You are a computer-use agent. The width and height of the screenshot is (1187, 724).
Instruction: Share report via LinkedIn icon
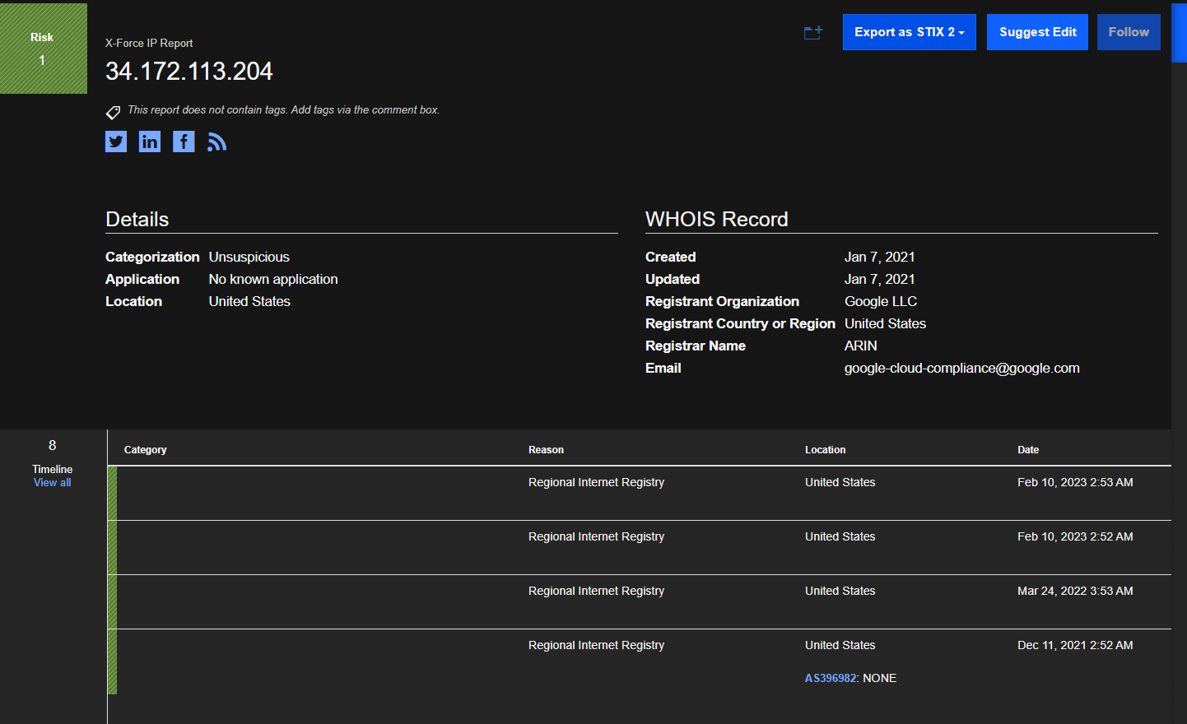150,142
